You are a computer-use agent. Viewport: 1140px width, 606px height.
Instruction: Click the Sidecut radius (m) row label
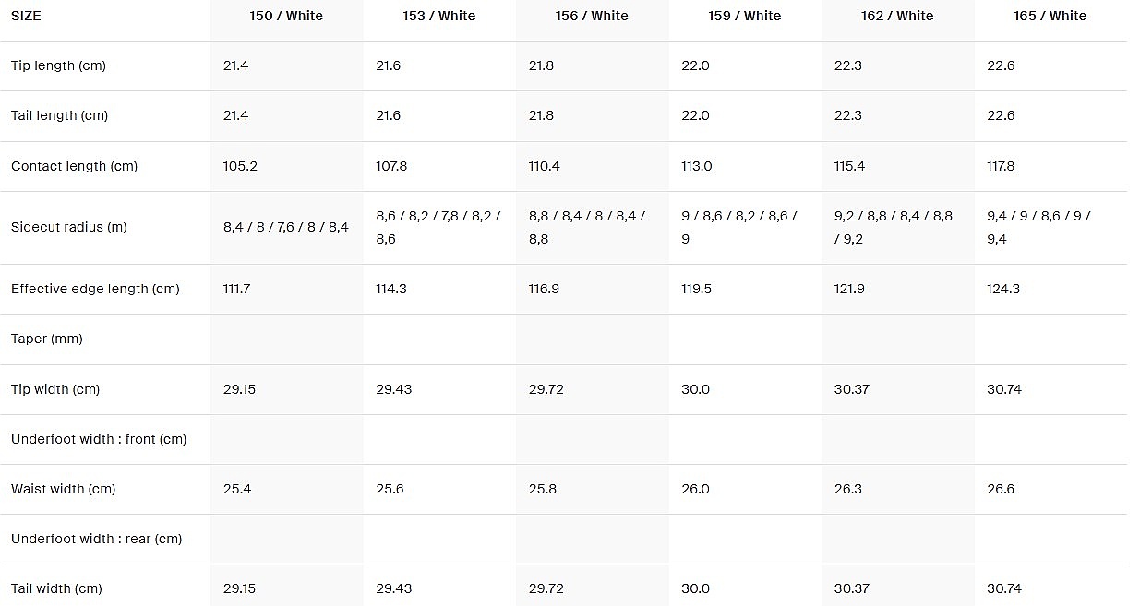69,227
